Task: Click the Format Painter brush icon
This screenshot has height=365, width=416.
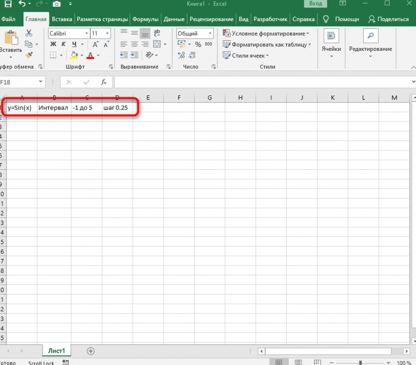Action: tap(29, 55)
